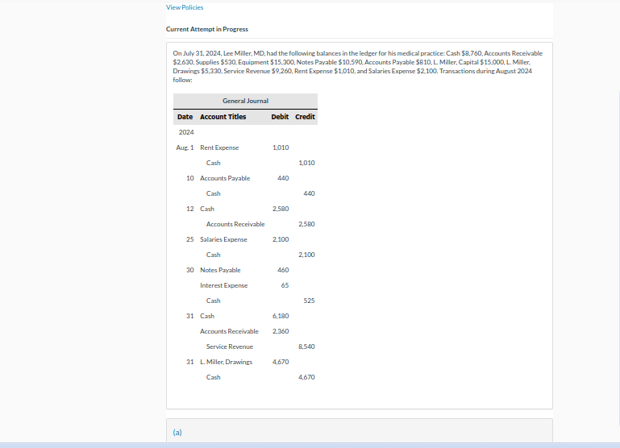Select the 440 debit value

pos(283,178)
